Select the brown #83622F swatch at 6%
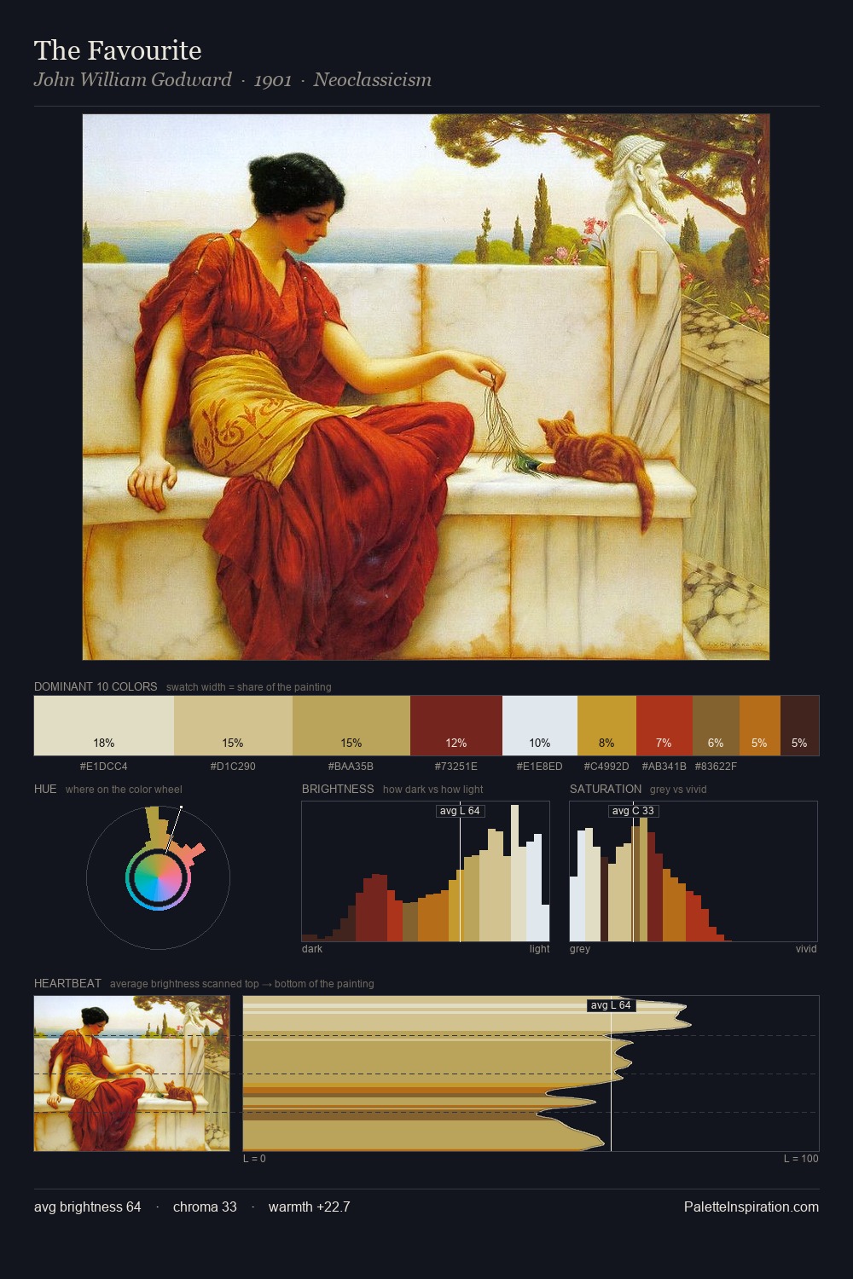This screenshot has height=1279, width=853. pos(716,726)
